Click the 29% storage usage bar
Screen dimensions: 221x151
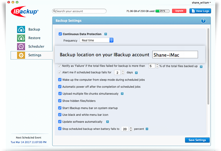162,11
